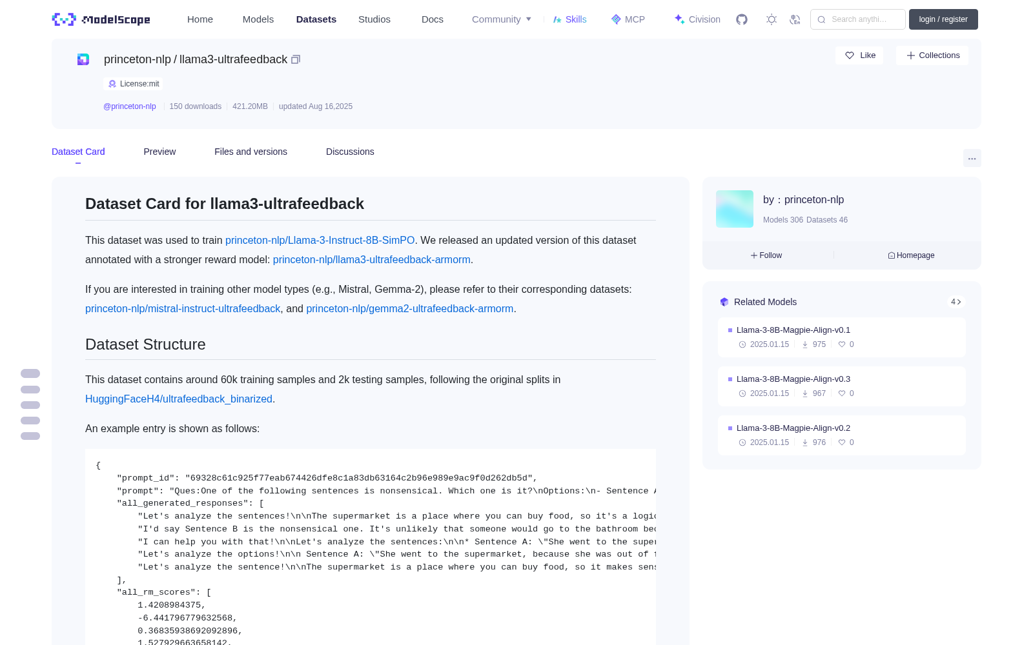Viewport: 1033px width, 645px height.
Task: Open the HuggingFaceH4/ultrafeedback_binarized link
Action: click(179, 399)
